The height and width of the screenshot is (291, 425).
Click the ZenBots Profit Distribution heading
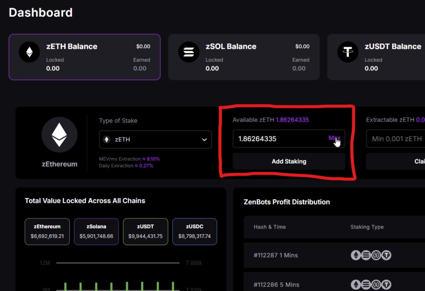click(x=287, y=202)
